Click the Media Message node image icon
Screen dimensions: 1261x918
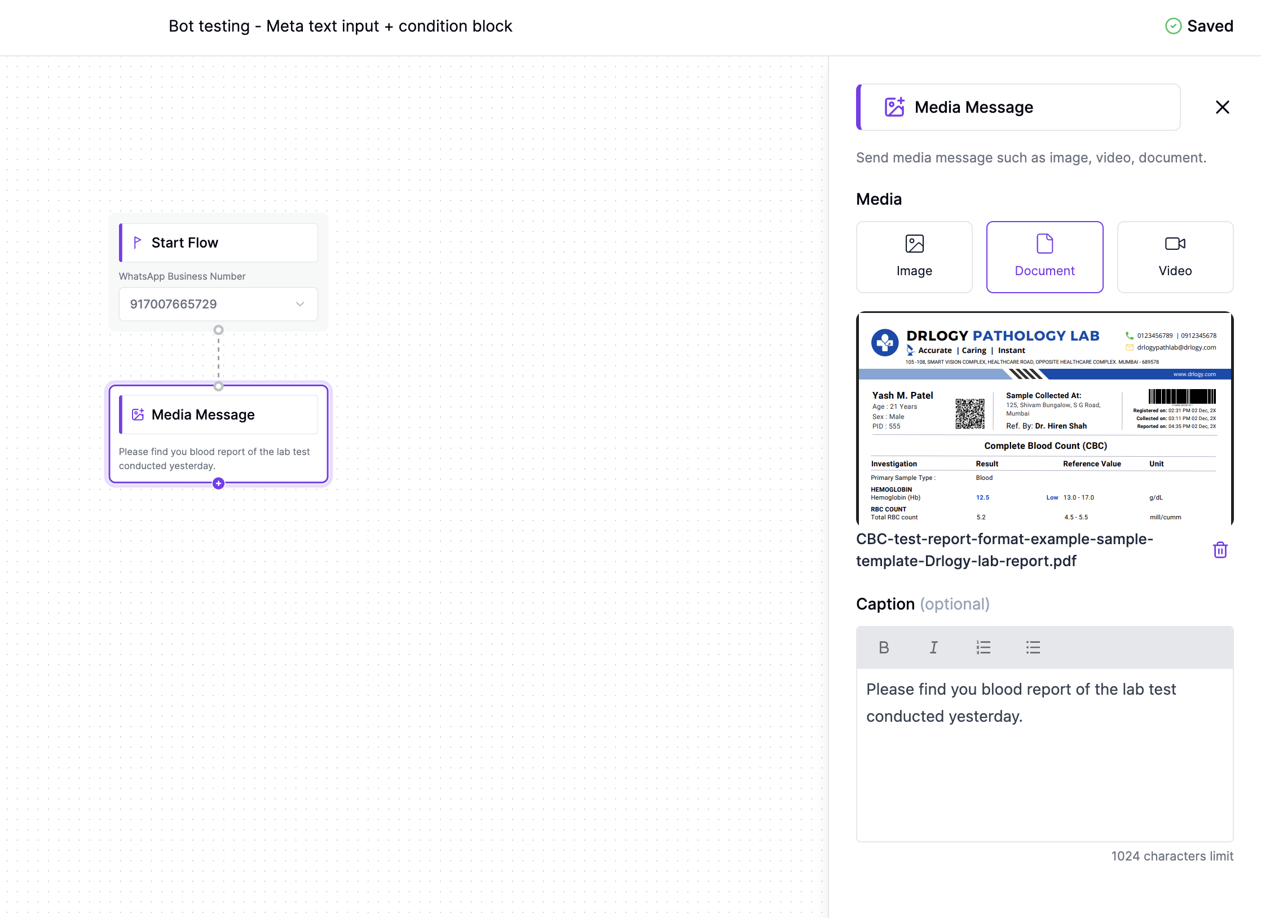coord(138,414)
